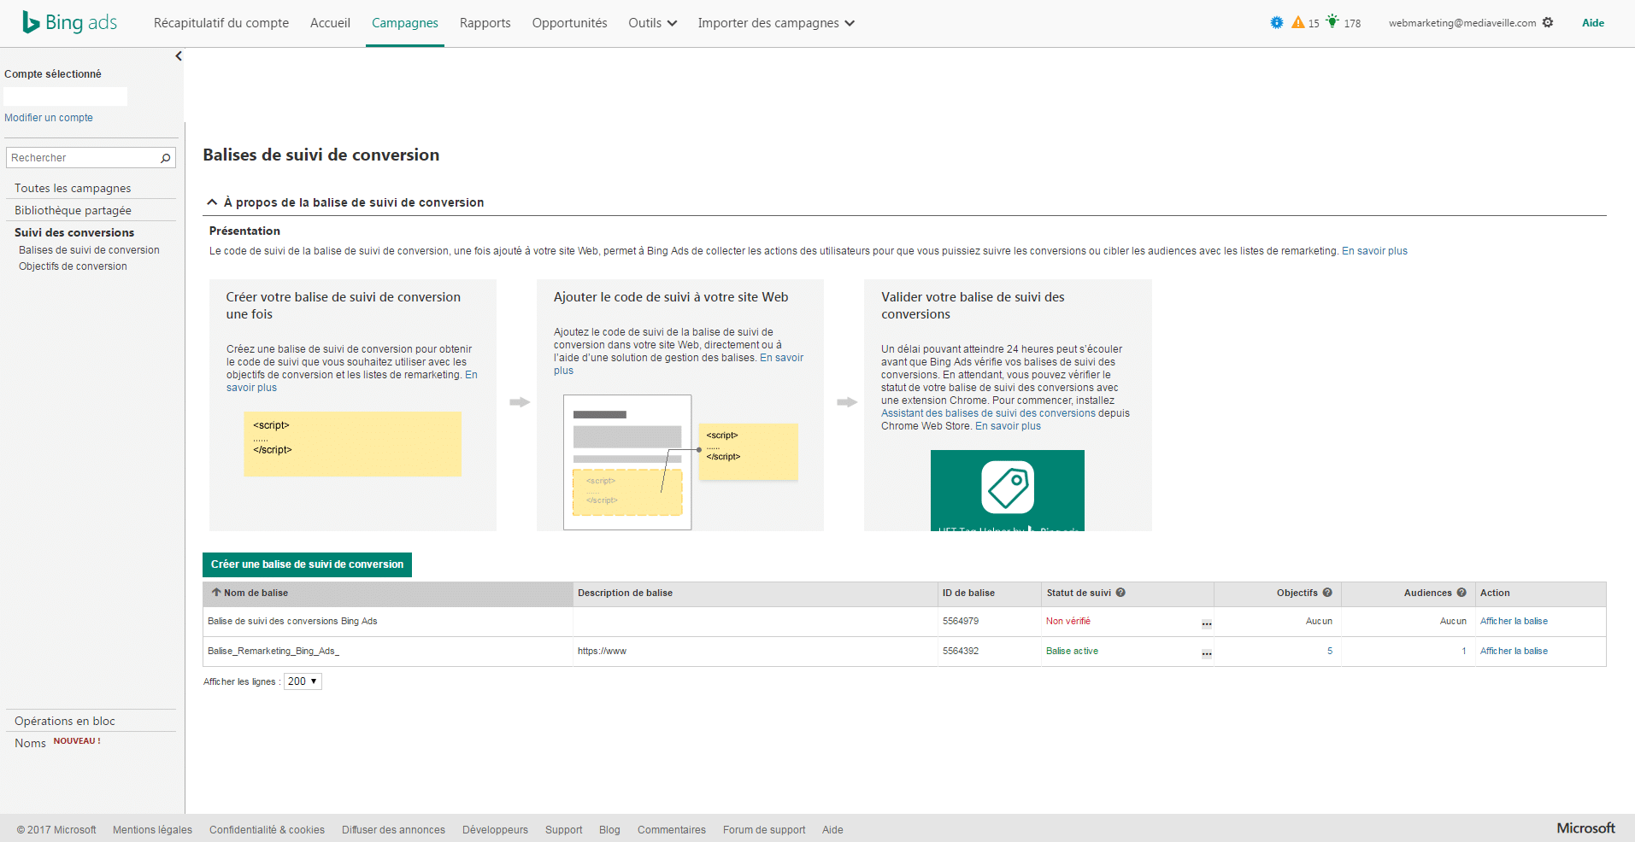Open Mentions légales footer link
Screen dimensions: 1635x842
[x=152, y=830]
